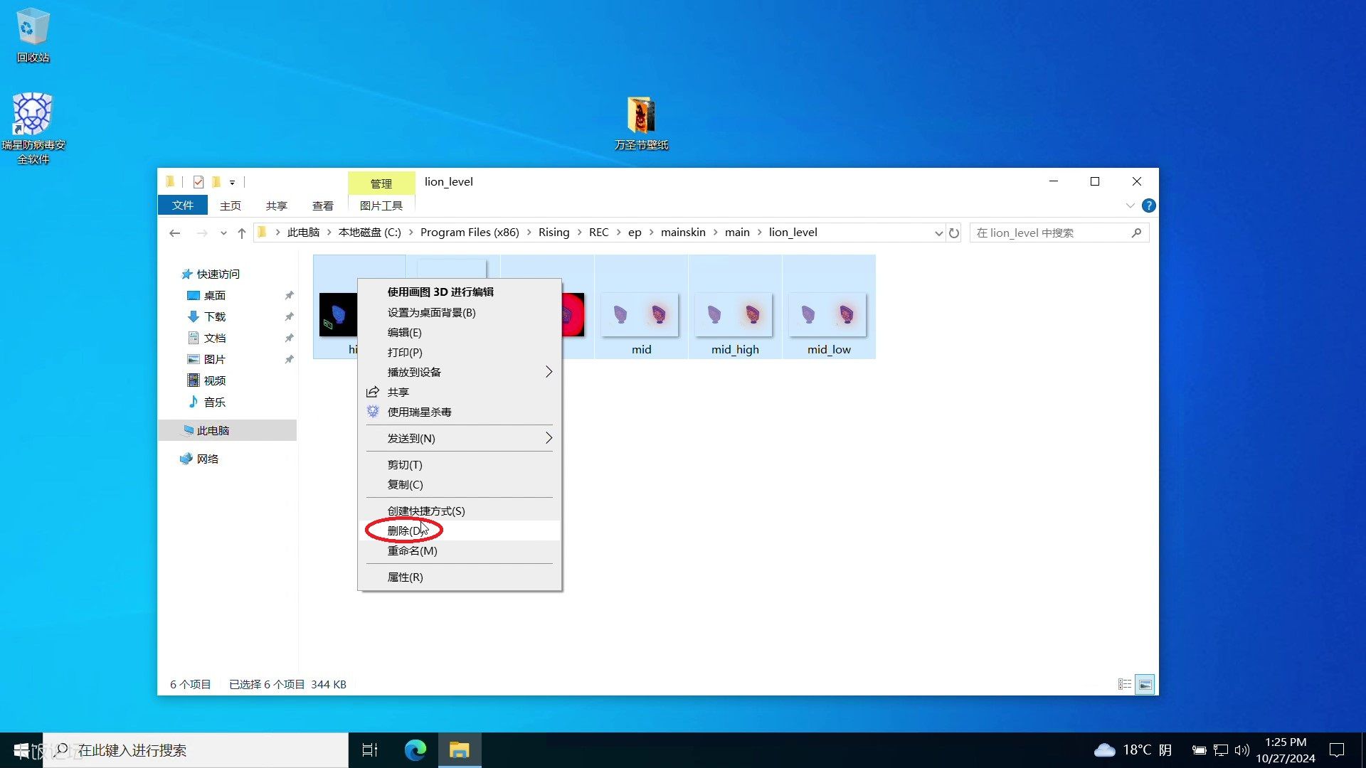Switch to details list view icon
Viewport: 1366px width, 768px height.
point(1125,684)
